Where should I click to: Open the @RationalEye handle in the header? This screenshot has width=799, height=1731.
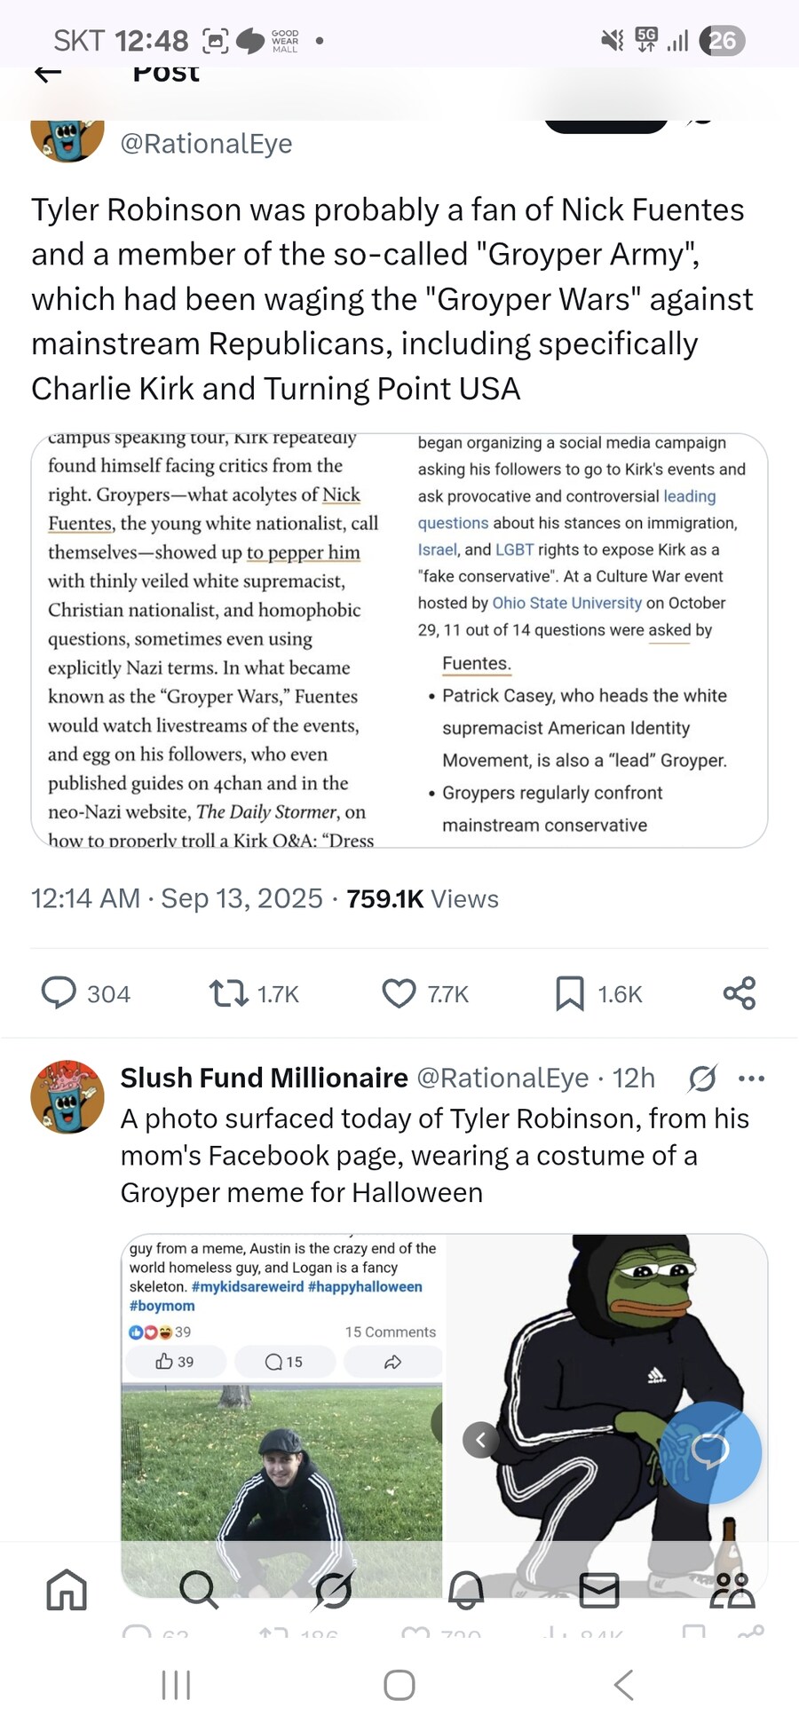[x=206, y=143]
